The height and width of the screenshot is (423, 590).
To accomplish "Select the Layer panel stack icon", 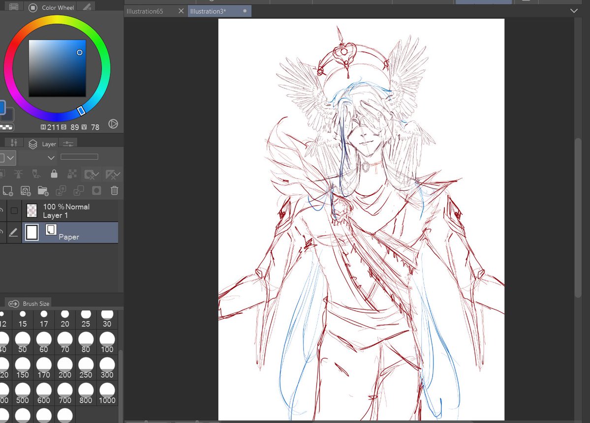I will coord(33,144).
